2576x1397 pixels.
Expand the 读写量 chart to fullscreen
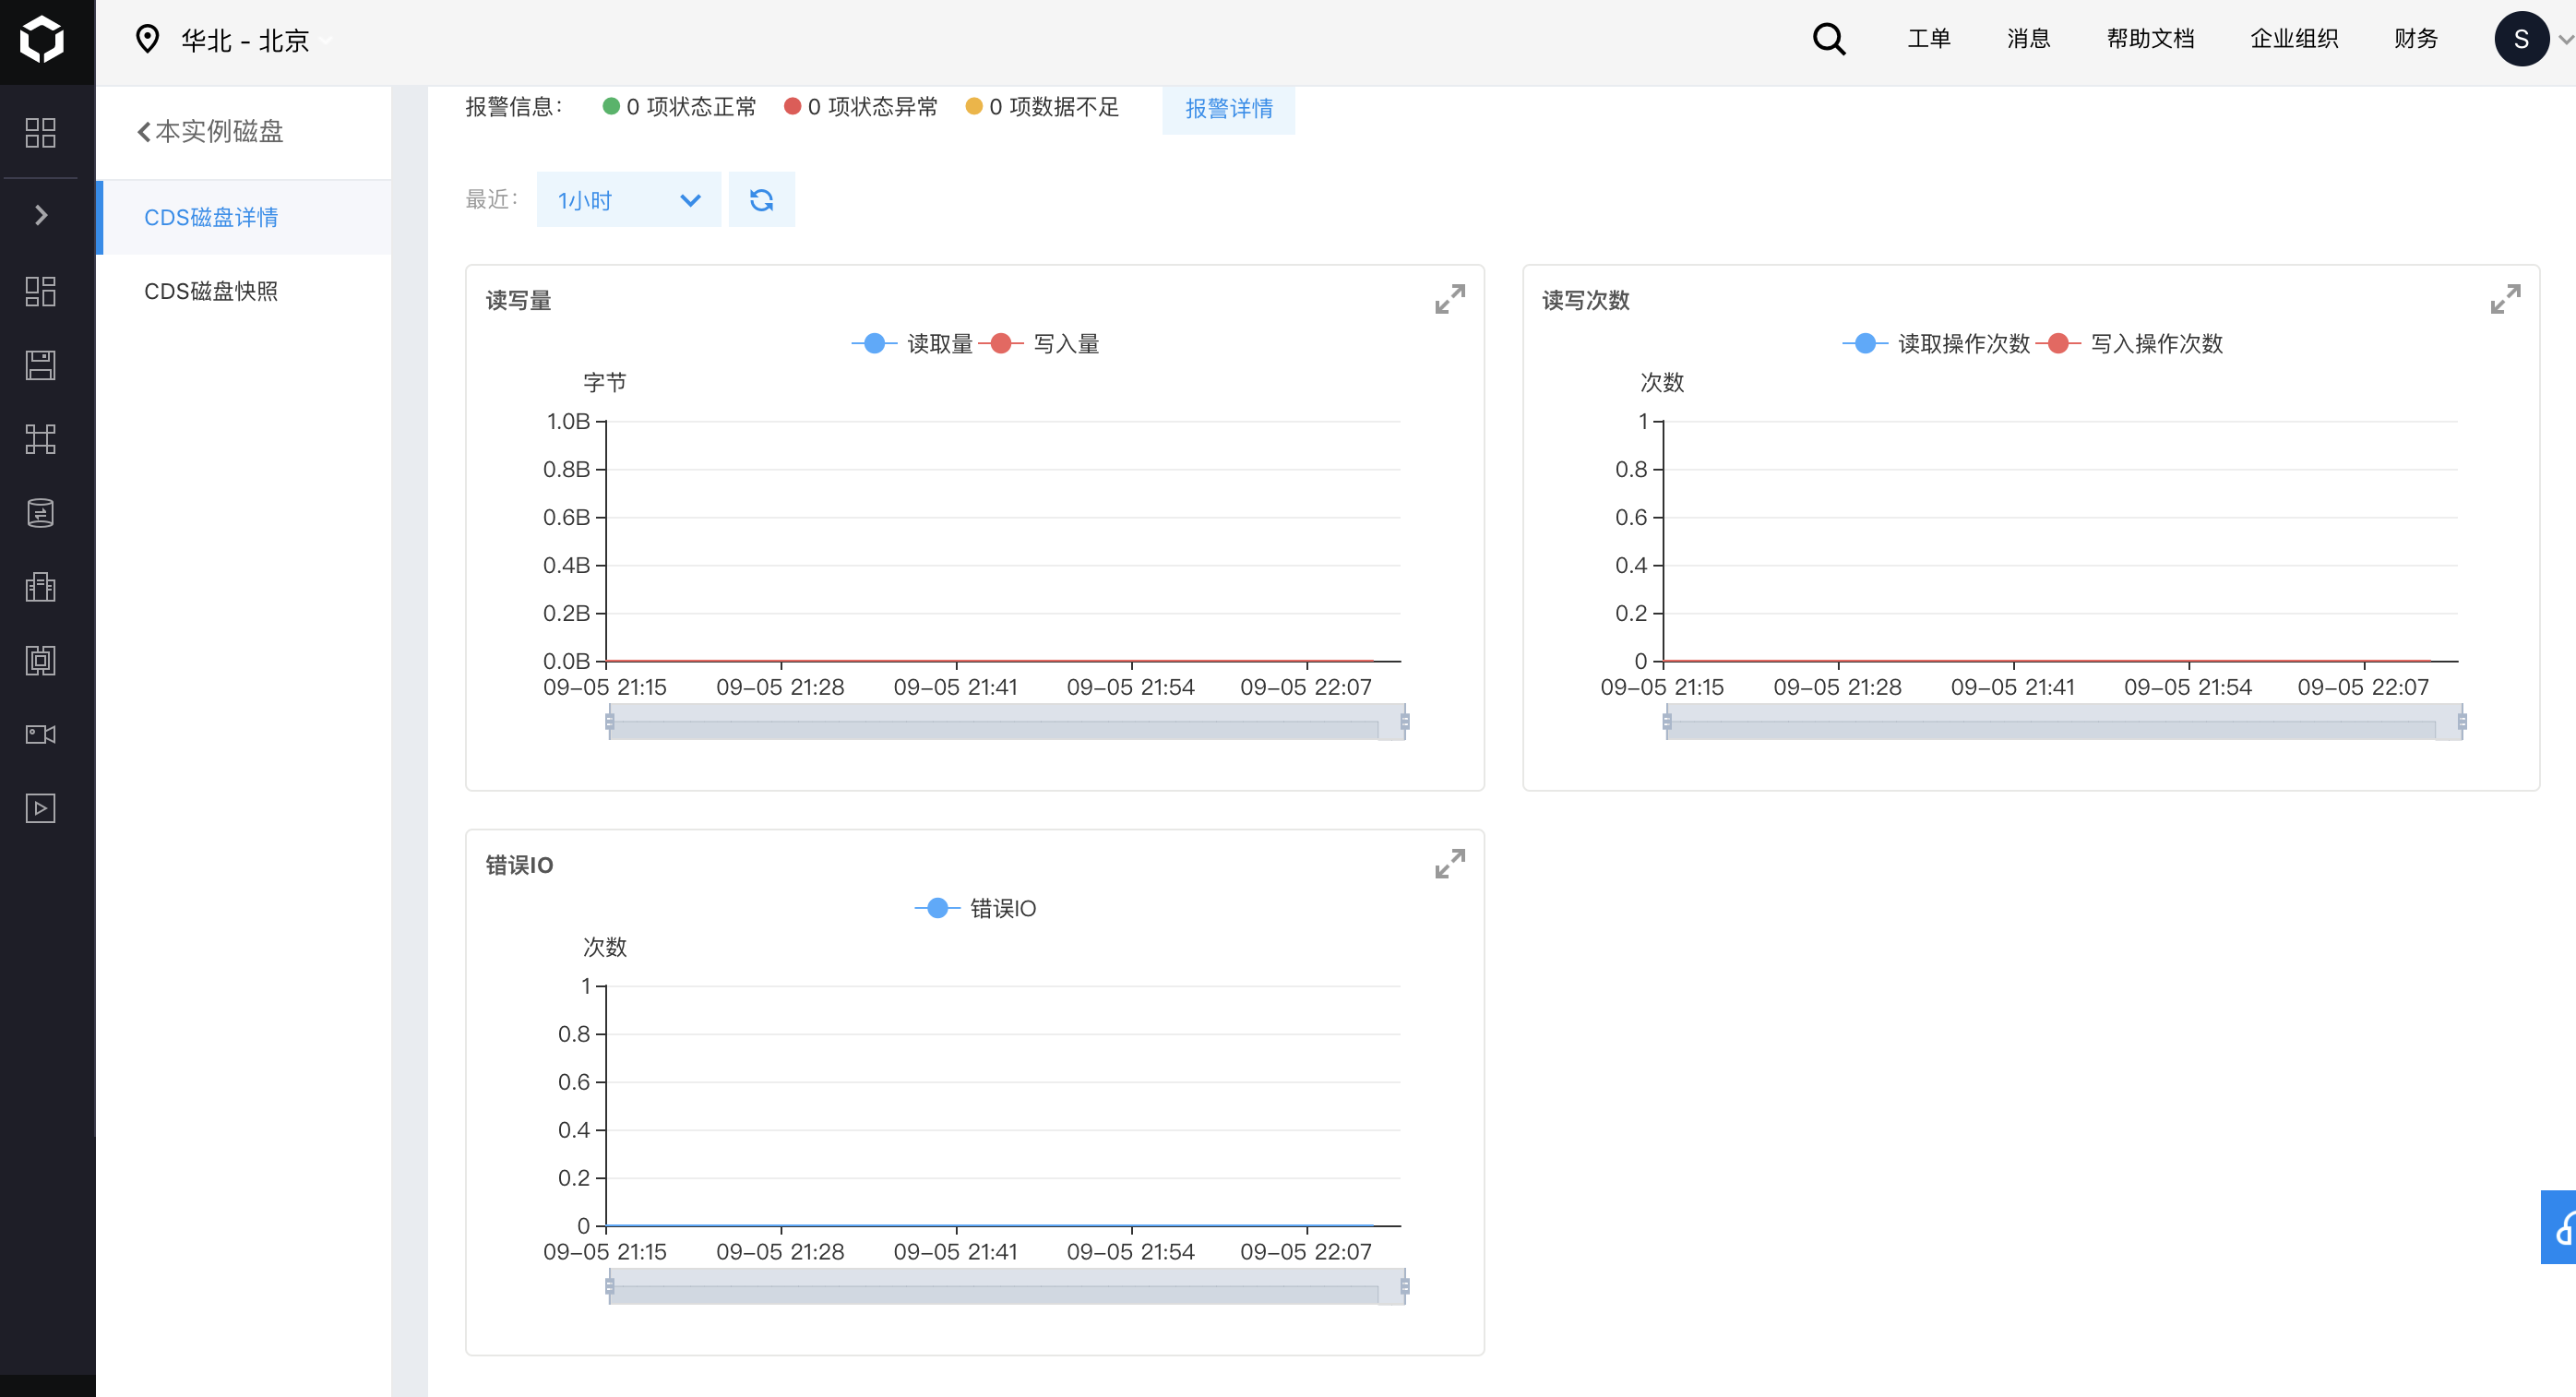[x=1450, y=298]
